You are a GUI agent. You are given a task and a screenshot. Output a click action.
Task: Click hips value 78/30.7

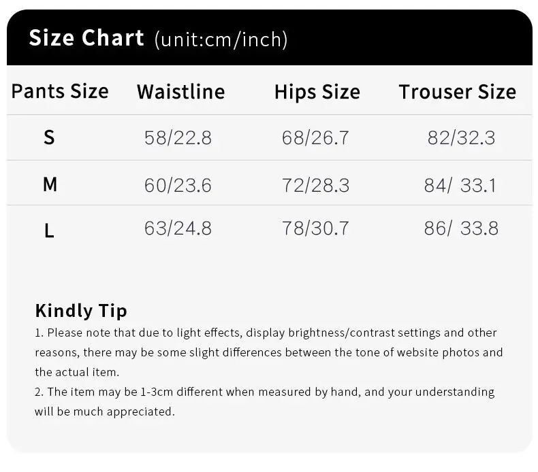coord(315,229)
